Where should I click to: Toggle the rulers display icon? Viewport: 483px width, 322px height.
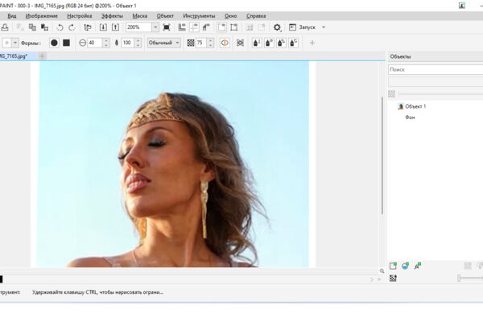182,27
